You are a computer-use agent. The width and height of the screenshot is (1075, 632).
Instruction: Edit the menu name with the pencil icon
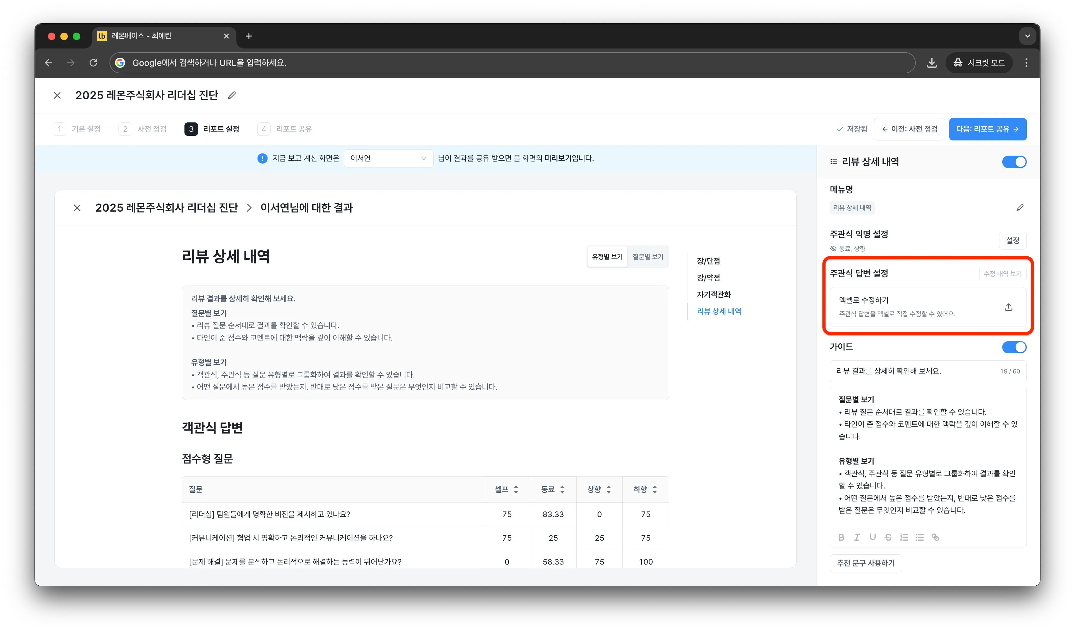1020,208
